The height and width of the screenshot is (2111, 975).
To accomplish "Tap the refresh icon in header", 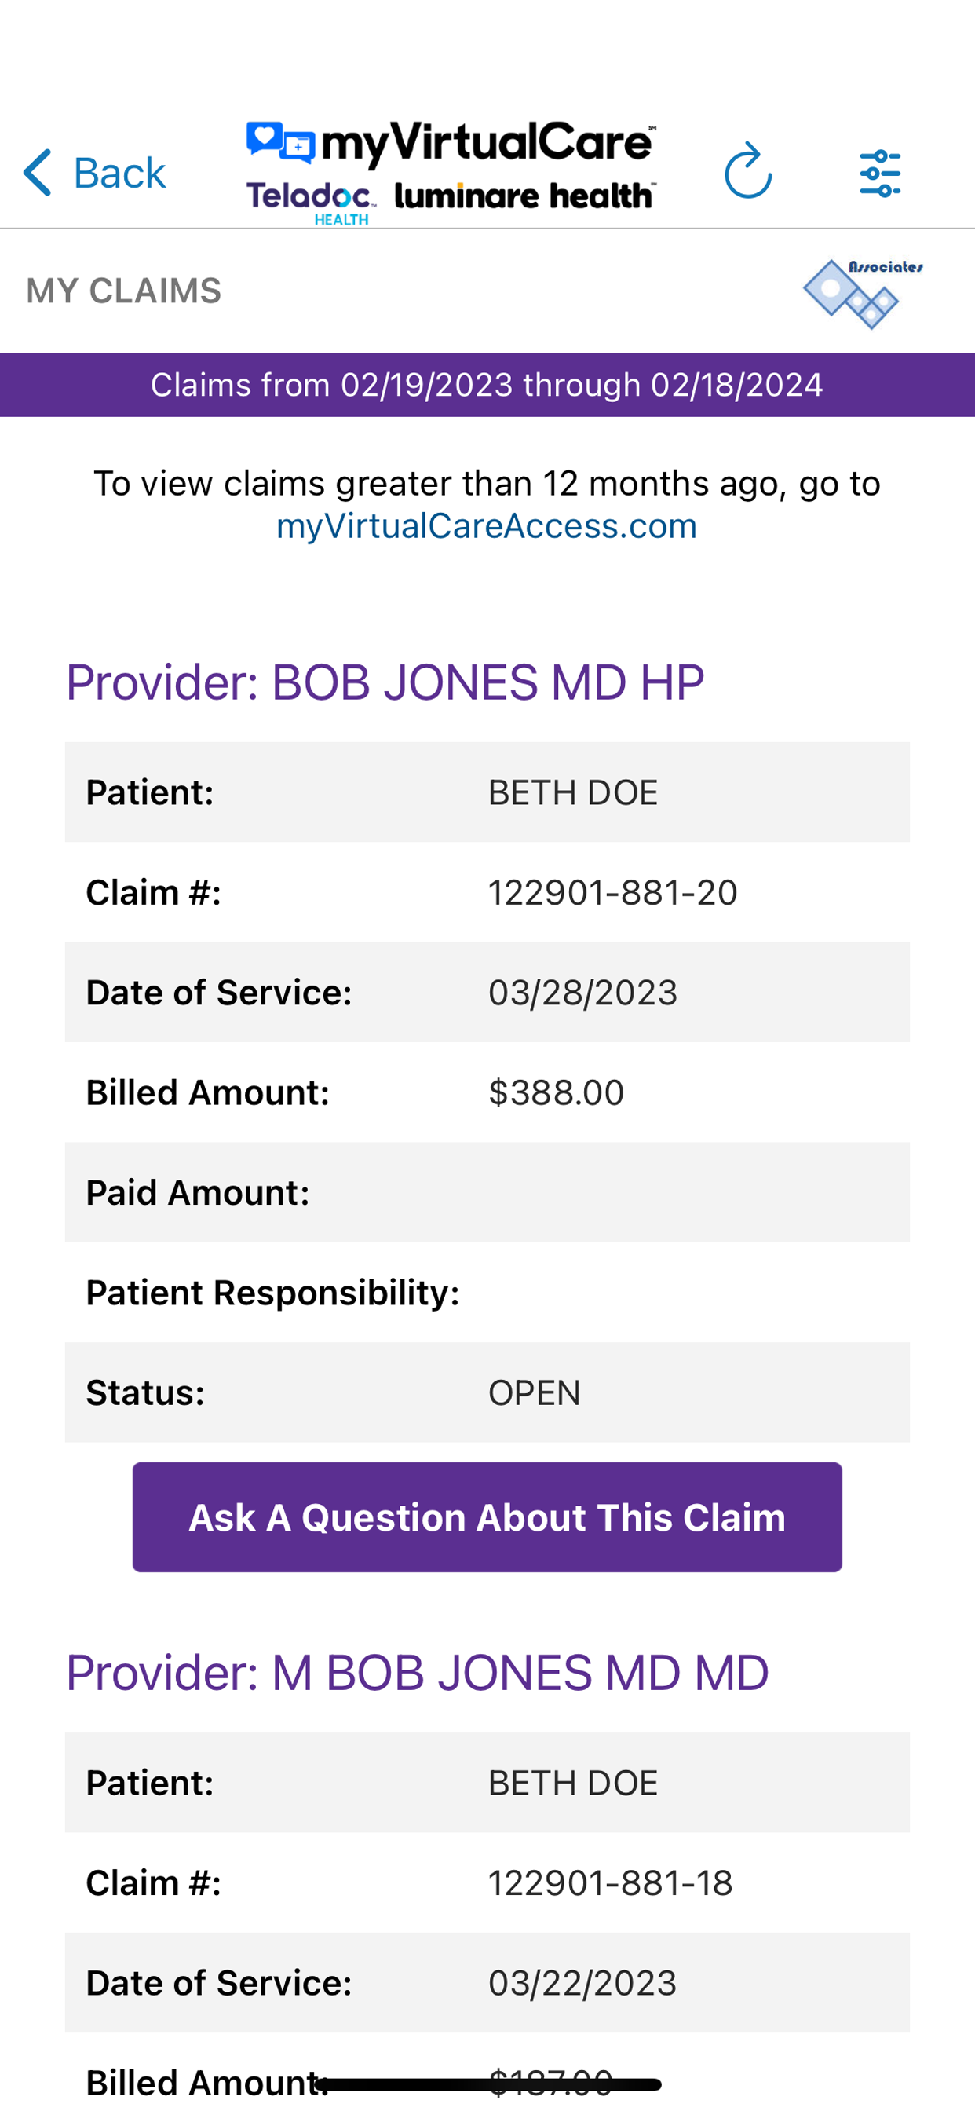I will 747,170.
